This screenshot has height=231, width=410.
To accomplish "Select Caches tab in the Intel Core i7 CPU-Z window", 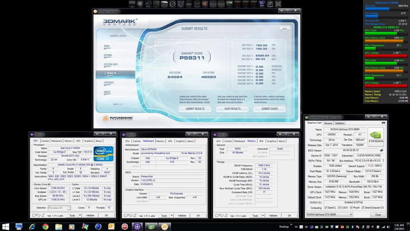I will point(45,141).
